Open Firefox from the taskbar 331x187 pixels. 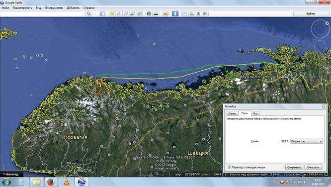51,182
